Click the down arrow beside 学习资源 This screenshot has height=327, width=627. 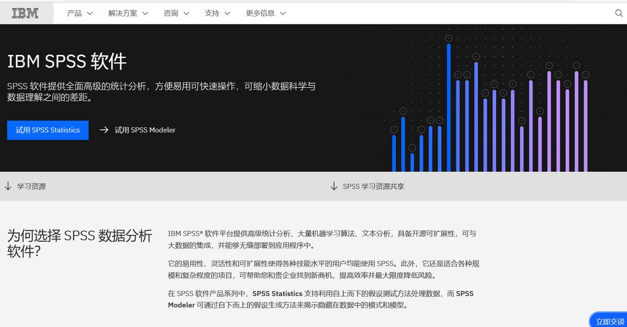point(7,186)
